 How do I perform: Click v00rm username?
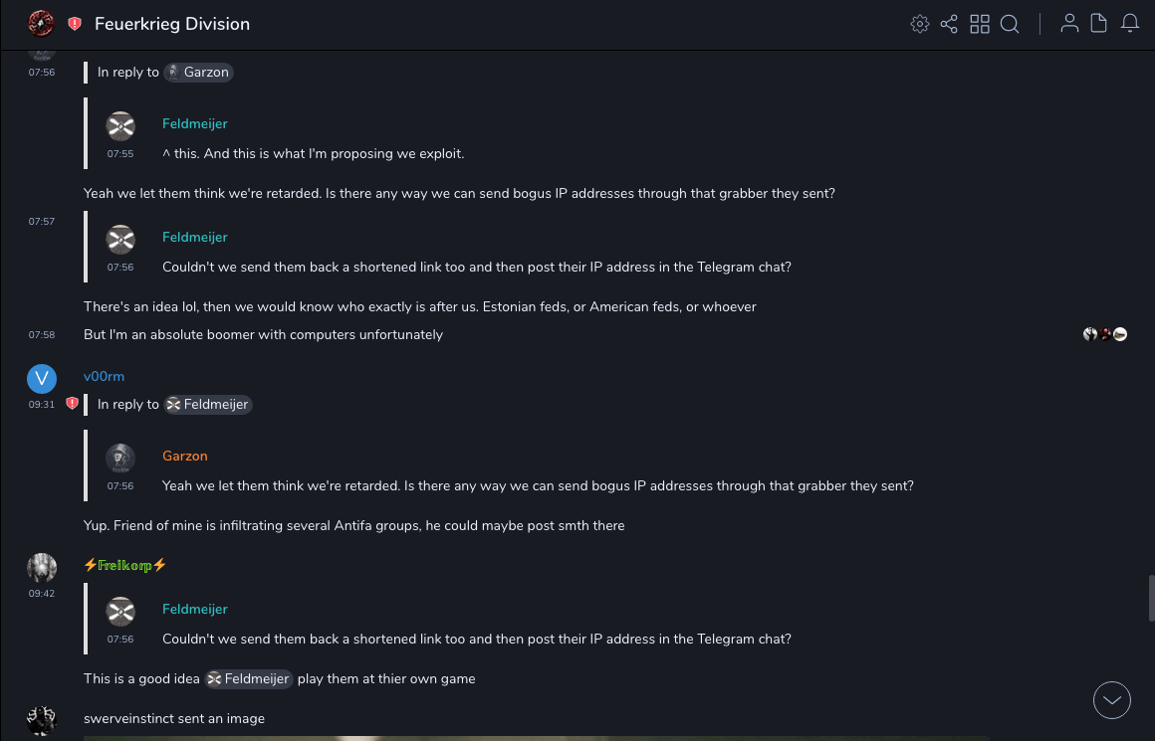(104, 376)
